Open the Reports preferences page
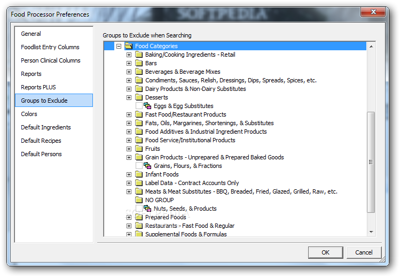 click(x=54, y=74)
